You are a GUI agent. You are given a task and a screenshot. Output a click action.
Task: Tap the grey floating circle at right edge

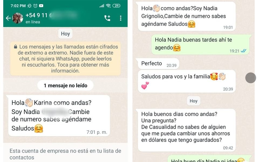(251, 78)
